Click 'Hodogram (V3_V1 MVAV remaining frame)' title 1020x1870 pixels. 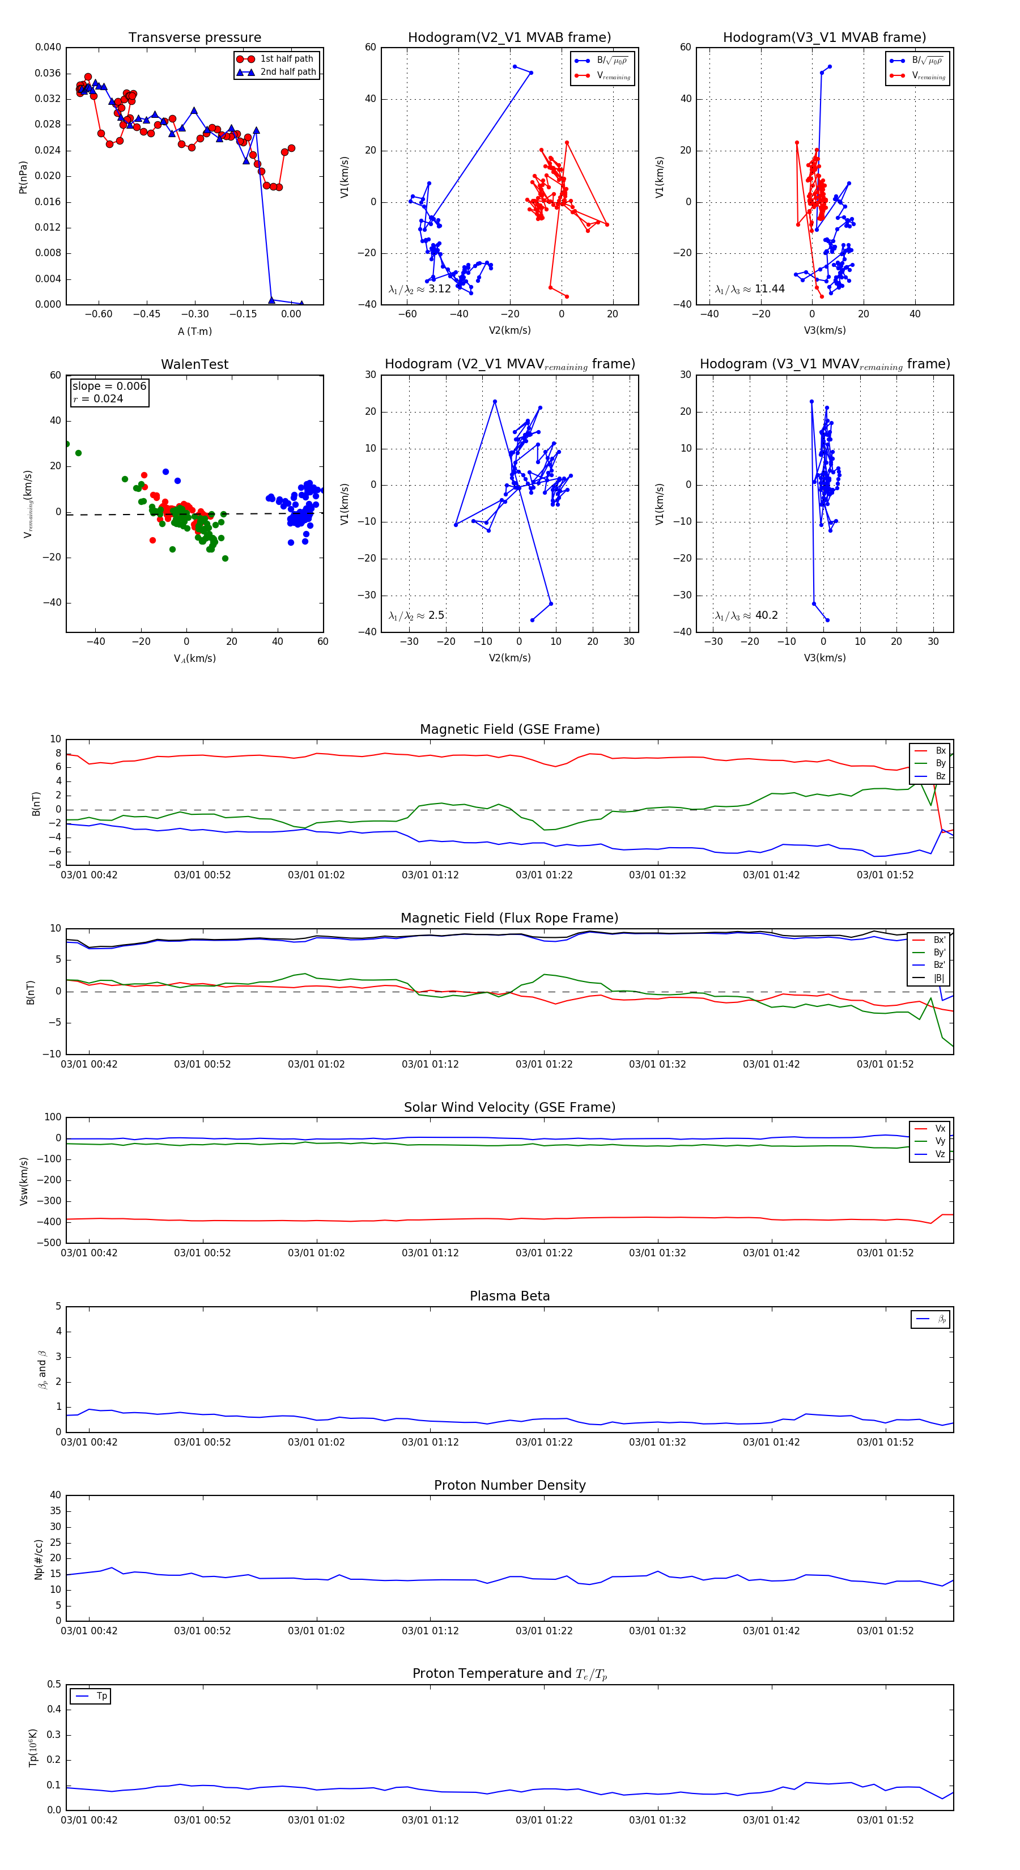pyautogui.click(x=824, y=364)
